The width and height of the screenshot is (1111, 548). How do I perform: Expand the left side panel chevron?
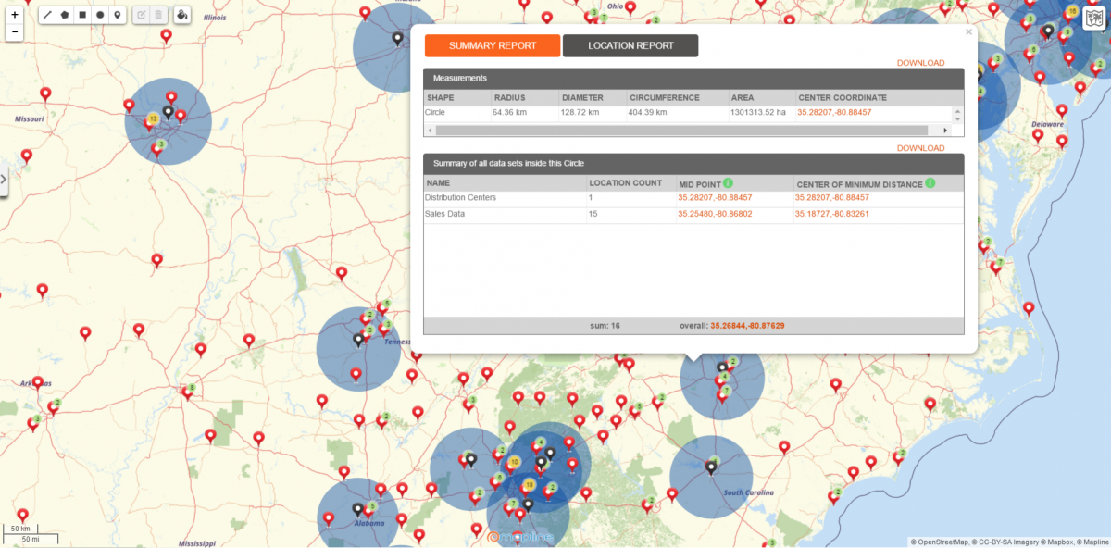(4, 178)
